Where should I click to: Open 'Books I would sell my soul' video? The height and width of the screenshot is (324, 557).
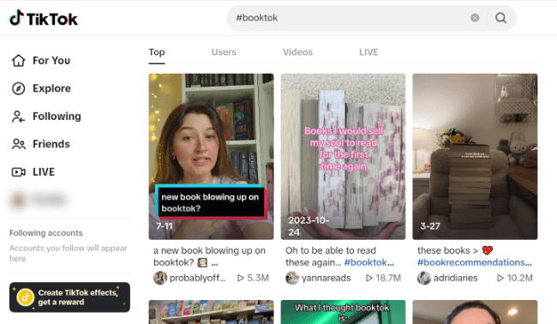(343, 157)
